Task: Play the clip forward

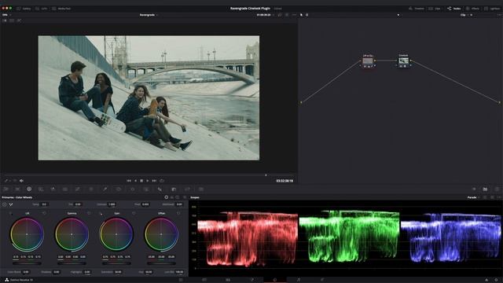Action: tap(148, 181)
